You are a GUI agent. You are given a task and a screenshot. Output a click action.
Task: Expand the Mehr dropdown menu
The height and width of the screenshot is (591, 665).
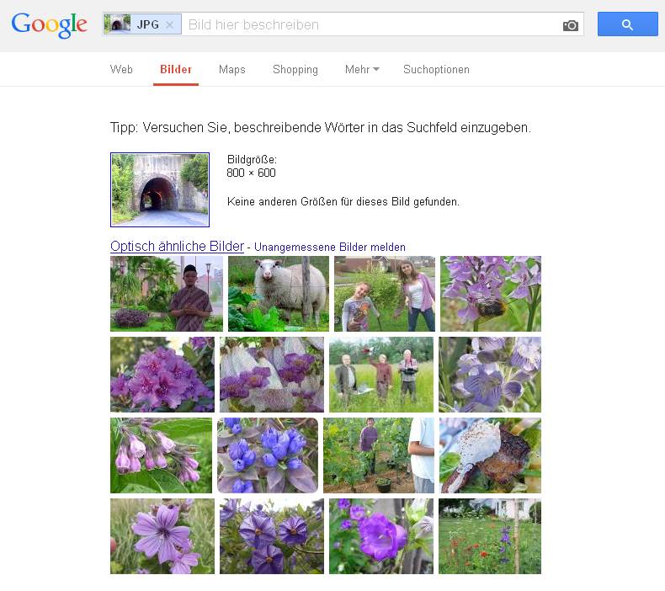click(x=362, y=70)
